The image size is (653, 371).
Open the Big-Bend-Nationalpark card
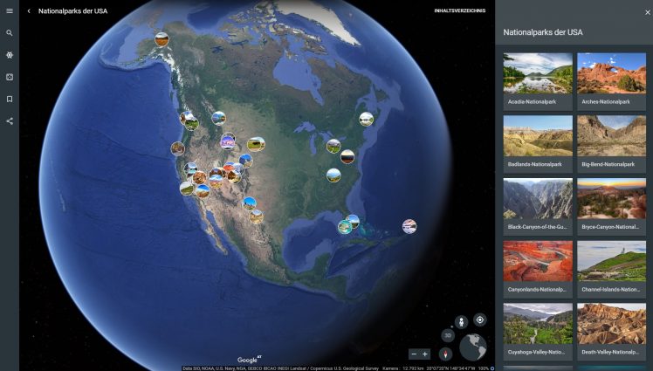pos(611,142)
